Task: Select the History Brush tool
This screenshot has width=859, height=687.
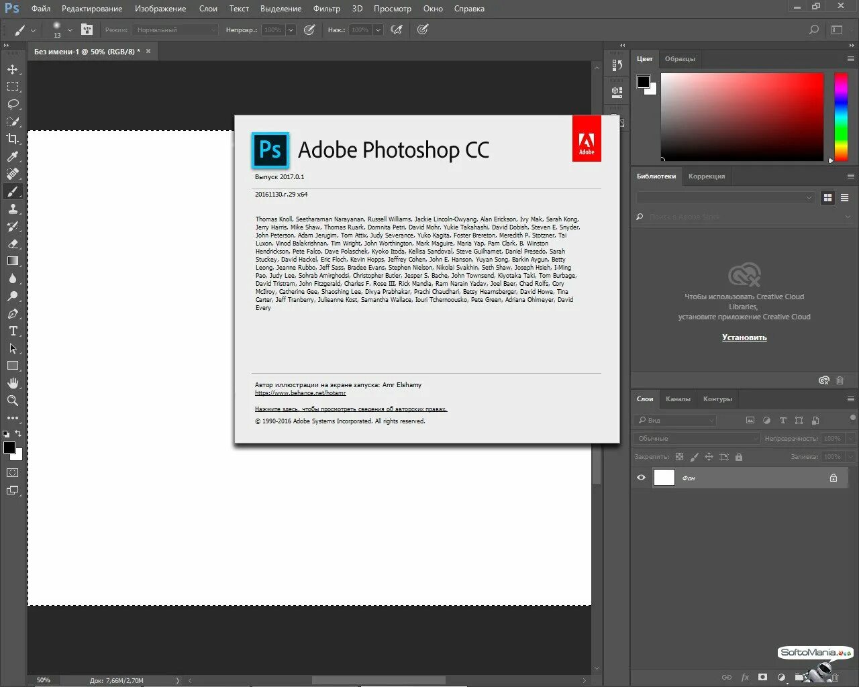Action: point(13,226)
